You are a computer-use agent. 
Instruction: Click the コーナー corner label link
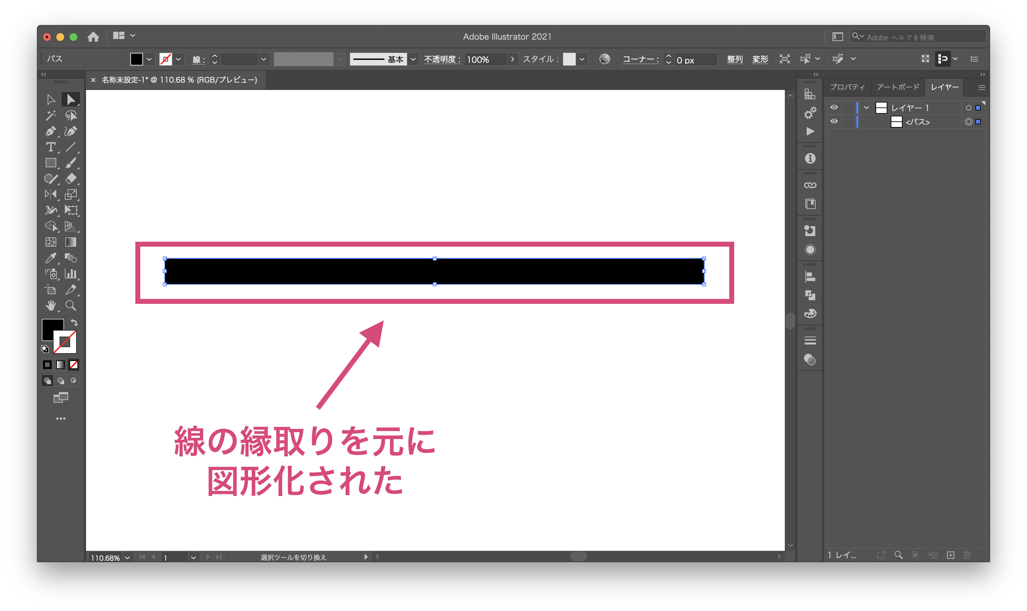640,59
